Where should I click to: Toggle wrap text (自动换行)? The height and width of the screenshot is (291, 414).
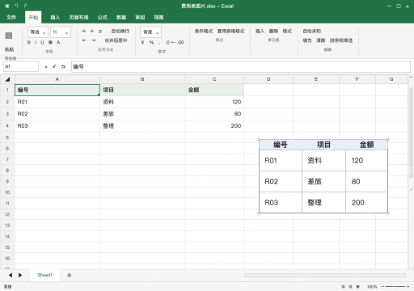(x=120, y=32)
